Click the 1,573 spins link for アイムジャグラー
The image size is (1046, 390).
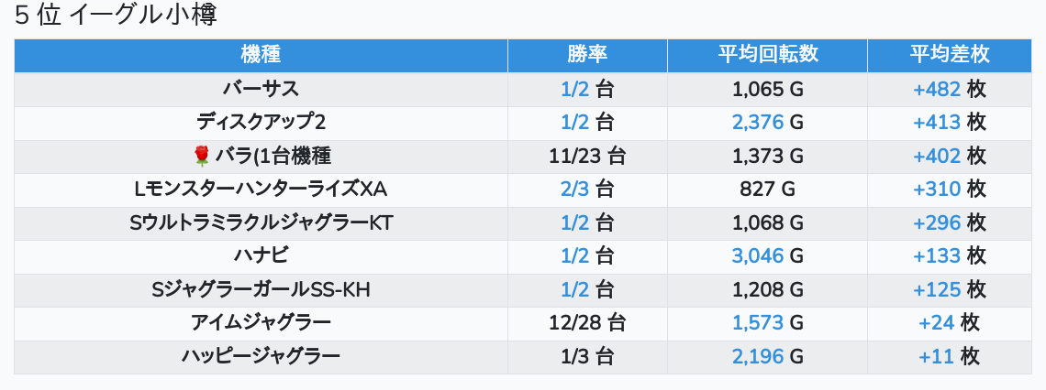(757, 323)
